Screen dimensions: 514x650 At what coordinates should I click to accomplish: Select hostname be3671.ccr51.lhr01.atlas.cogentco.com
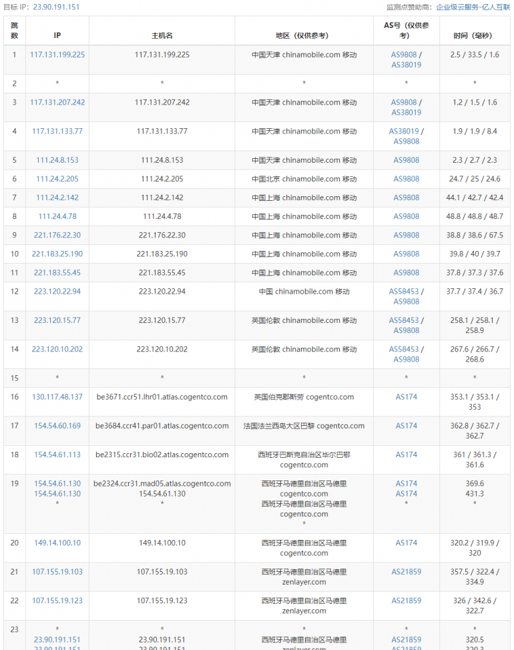pos(162,397)
